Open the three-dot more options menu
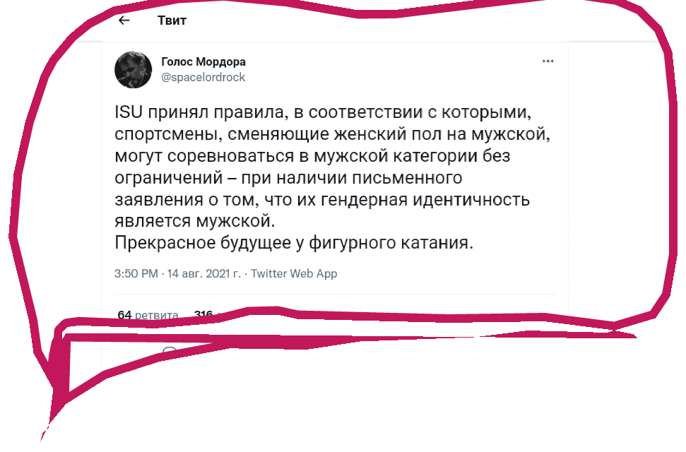The height and width of the screenshot is (452, 686). [x=548, y=61]
